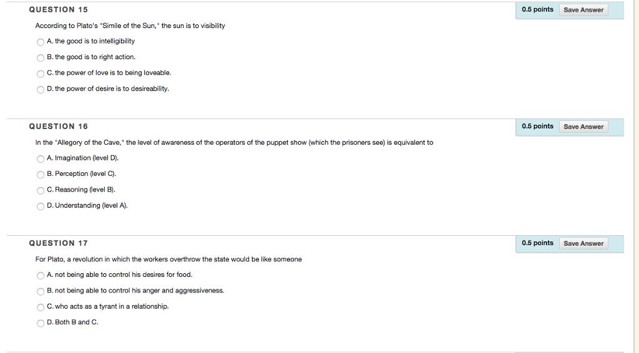Select 'Imagination (level D)' radio button

pos(41,159)
